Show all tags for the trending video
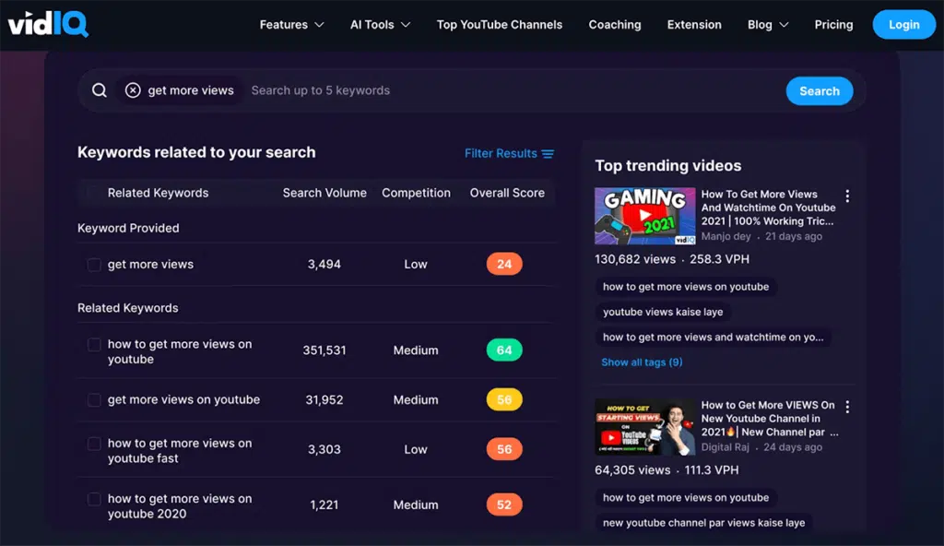Screen dimensions: 944x546 tap(642, 362)
